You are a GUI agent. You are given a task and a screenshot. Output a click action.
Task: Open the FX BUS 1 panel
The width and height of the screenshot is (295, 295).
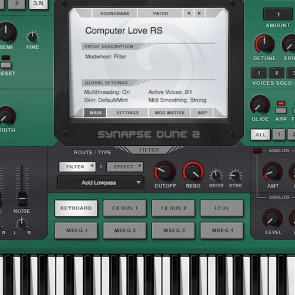[x=124, y=208]
